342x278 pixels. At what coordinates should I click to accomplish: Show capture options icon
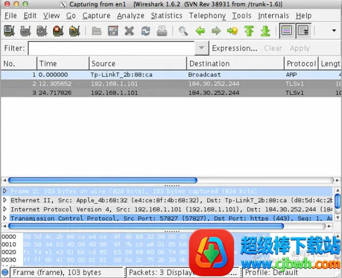click(26, 31)
